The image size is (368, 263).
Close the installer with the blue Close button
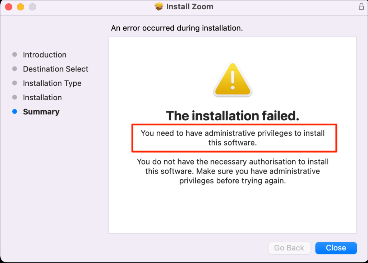pyautogui.click(x=336, y=248)
